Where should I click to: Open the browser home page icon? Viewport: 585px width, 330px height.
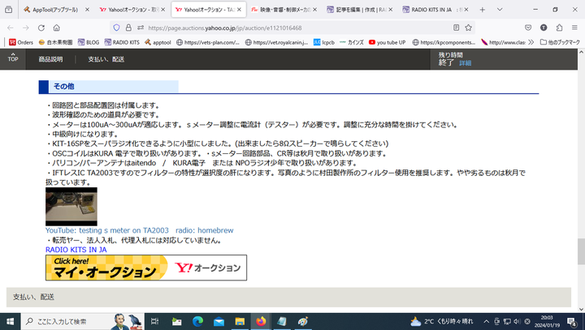point(56,28)
